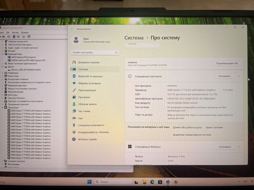Select AMD Radeon(TM) Graphics device
The image size is (254, 190).
tap(23, 57)
